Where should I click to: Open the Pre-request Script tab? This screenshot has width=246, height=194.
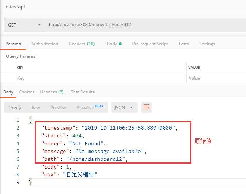click(x=150, y=44)
